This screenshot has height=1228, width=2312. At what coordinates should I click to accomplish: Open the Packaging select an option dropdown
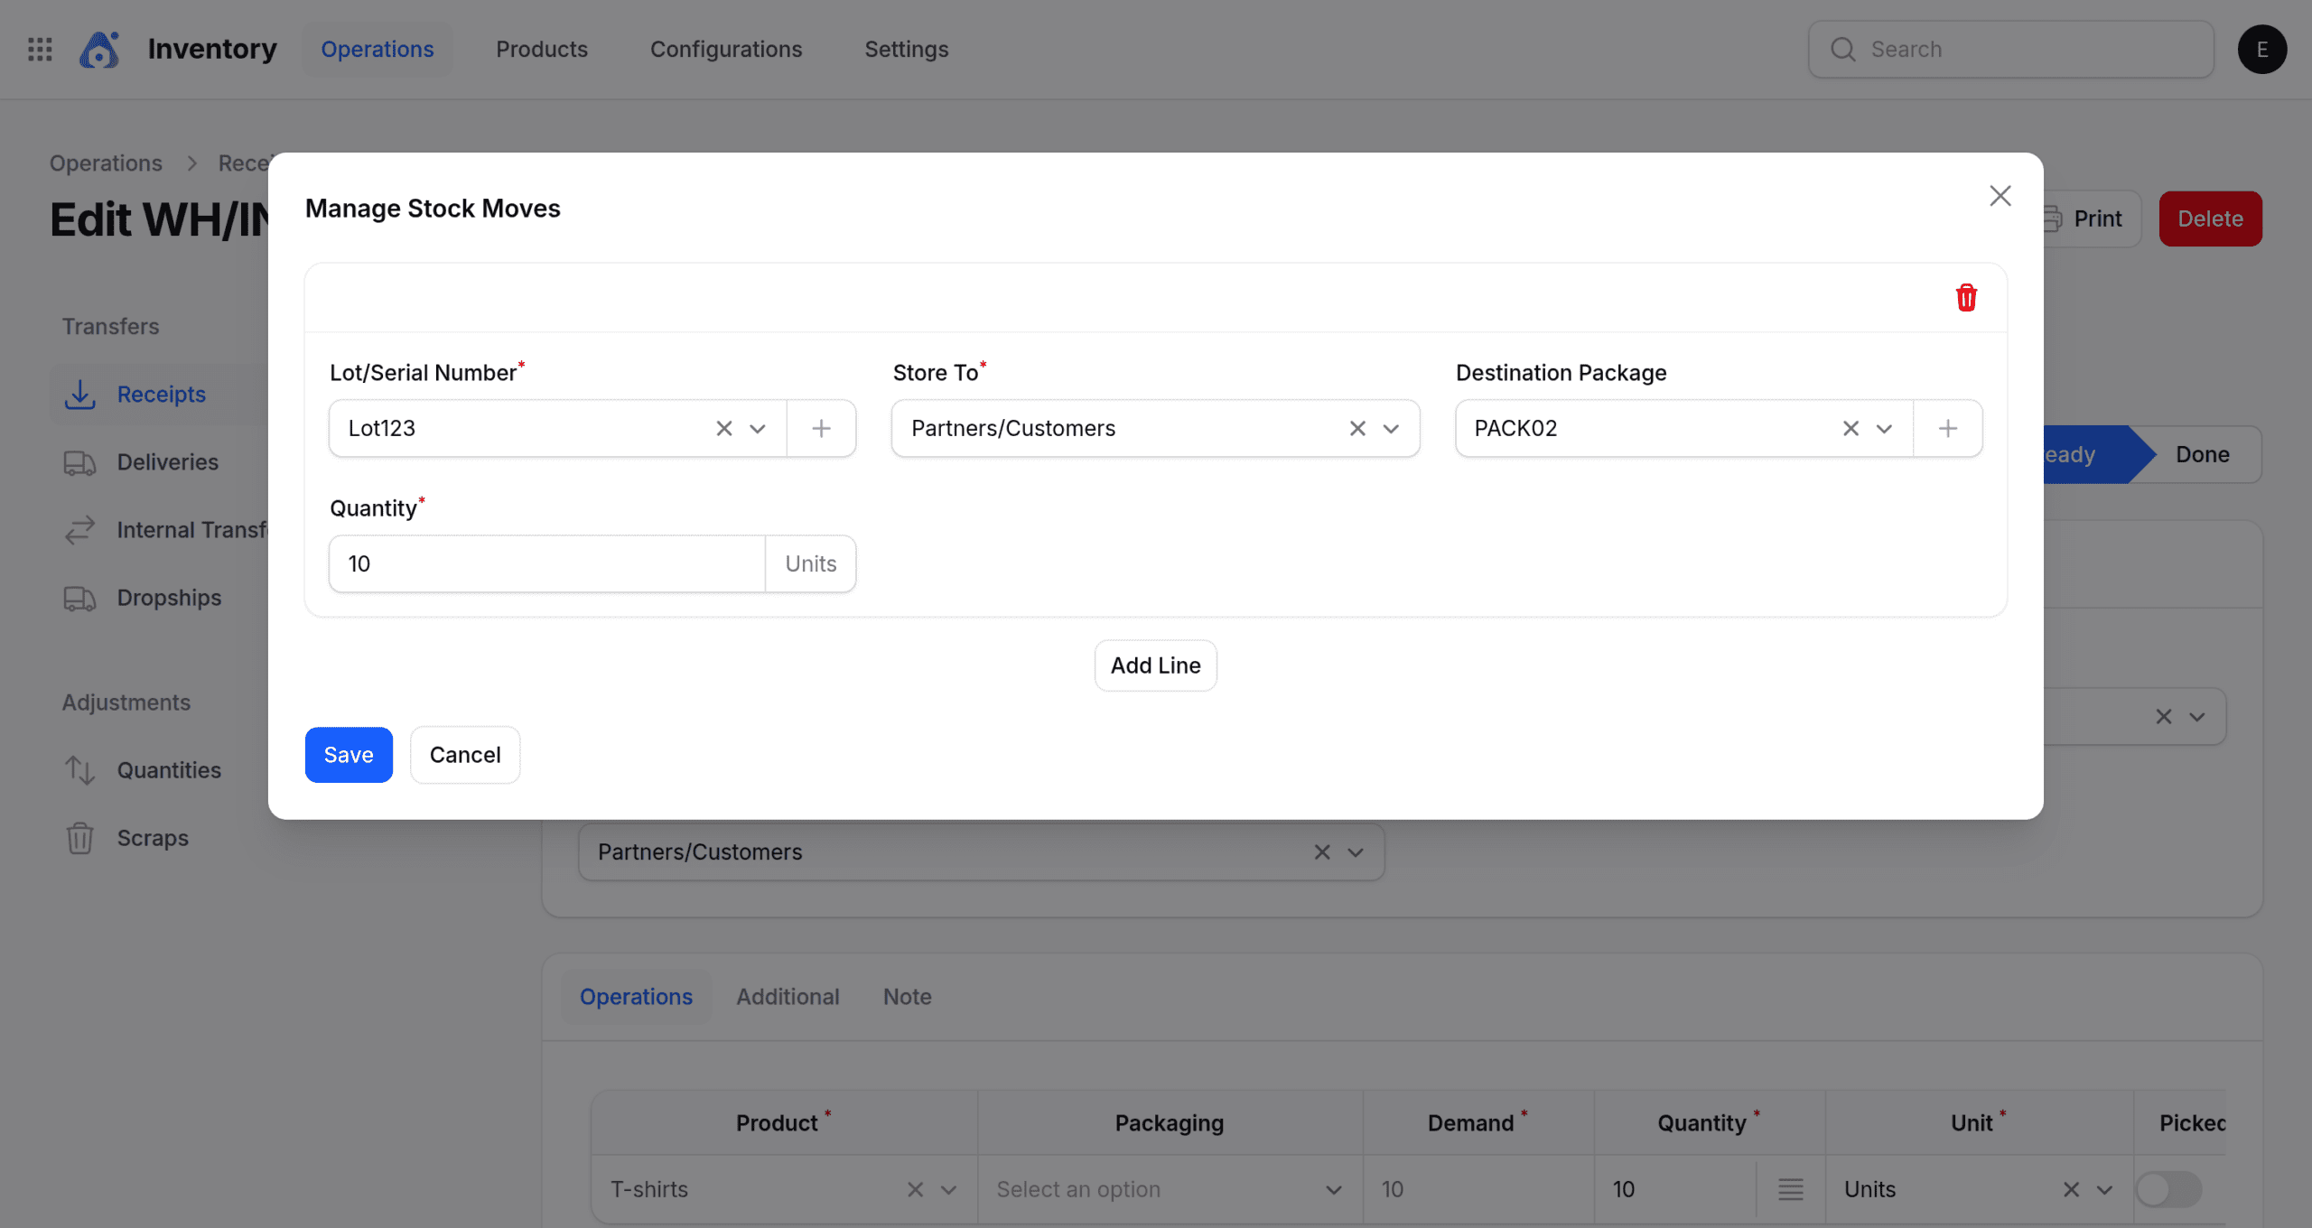(x=1169, y=1189)
